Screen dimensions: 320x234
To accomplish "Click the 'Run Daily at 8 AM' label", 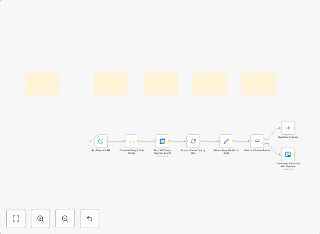I will pos(101,150).
